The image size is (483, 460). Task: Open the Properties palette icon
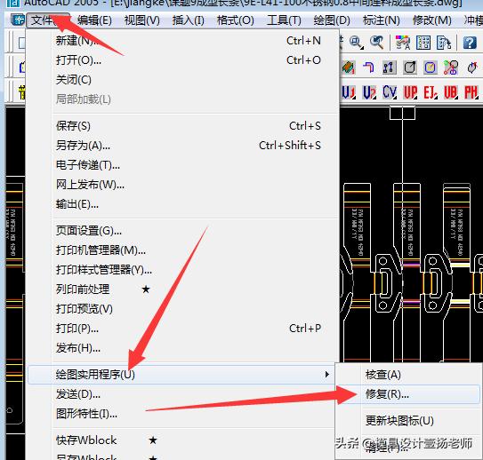[x=403, y=43]
